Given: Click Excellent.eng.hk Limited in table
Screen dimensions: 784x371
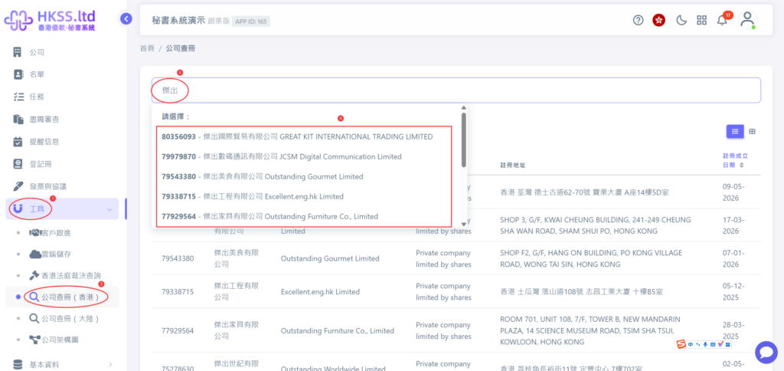Looking at the screenshot, I should click(x=320, y=291).
